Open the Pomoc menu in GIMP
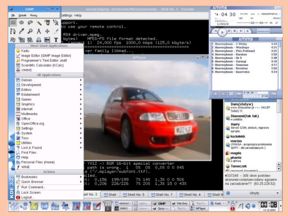Image resolution: width=288 pixels, height=216 pixels. pyautogui.click(x=34, y=15)
